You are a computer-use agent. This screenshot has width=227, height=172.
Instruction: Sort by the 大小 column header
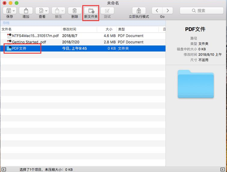(x=109, y=29)
